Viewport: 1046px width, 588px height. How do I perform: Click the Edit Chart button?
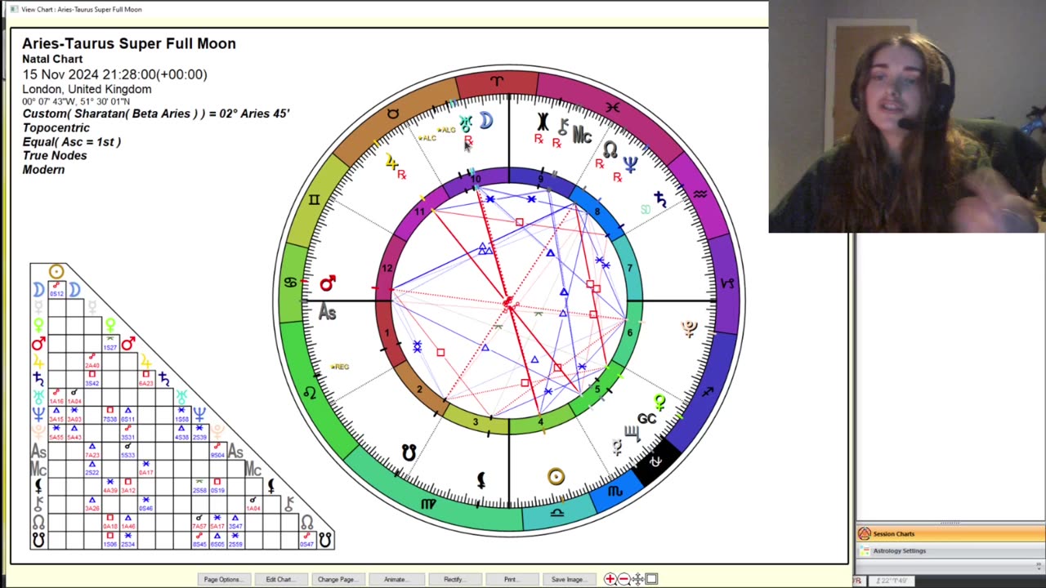pos(279,579)
